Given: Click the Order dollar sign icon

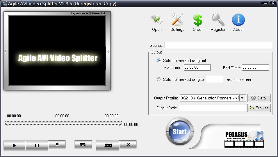Looking at the screenshot, I should (198, 22).
